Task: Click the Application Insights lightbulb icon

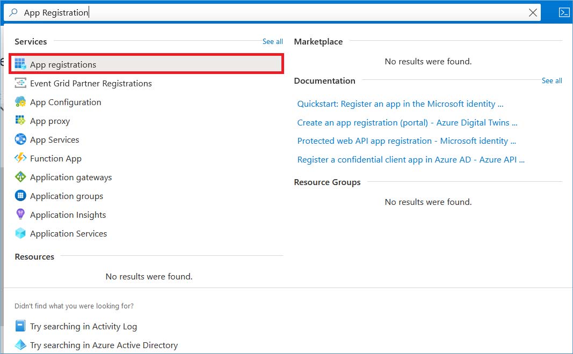Action: click(x=20, y=214)
